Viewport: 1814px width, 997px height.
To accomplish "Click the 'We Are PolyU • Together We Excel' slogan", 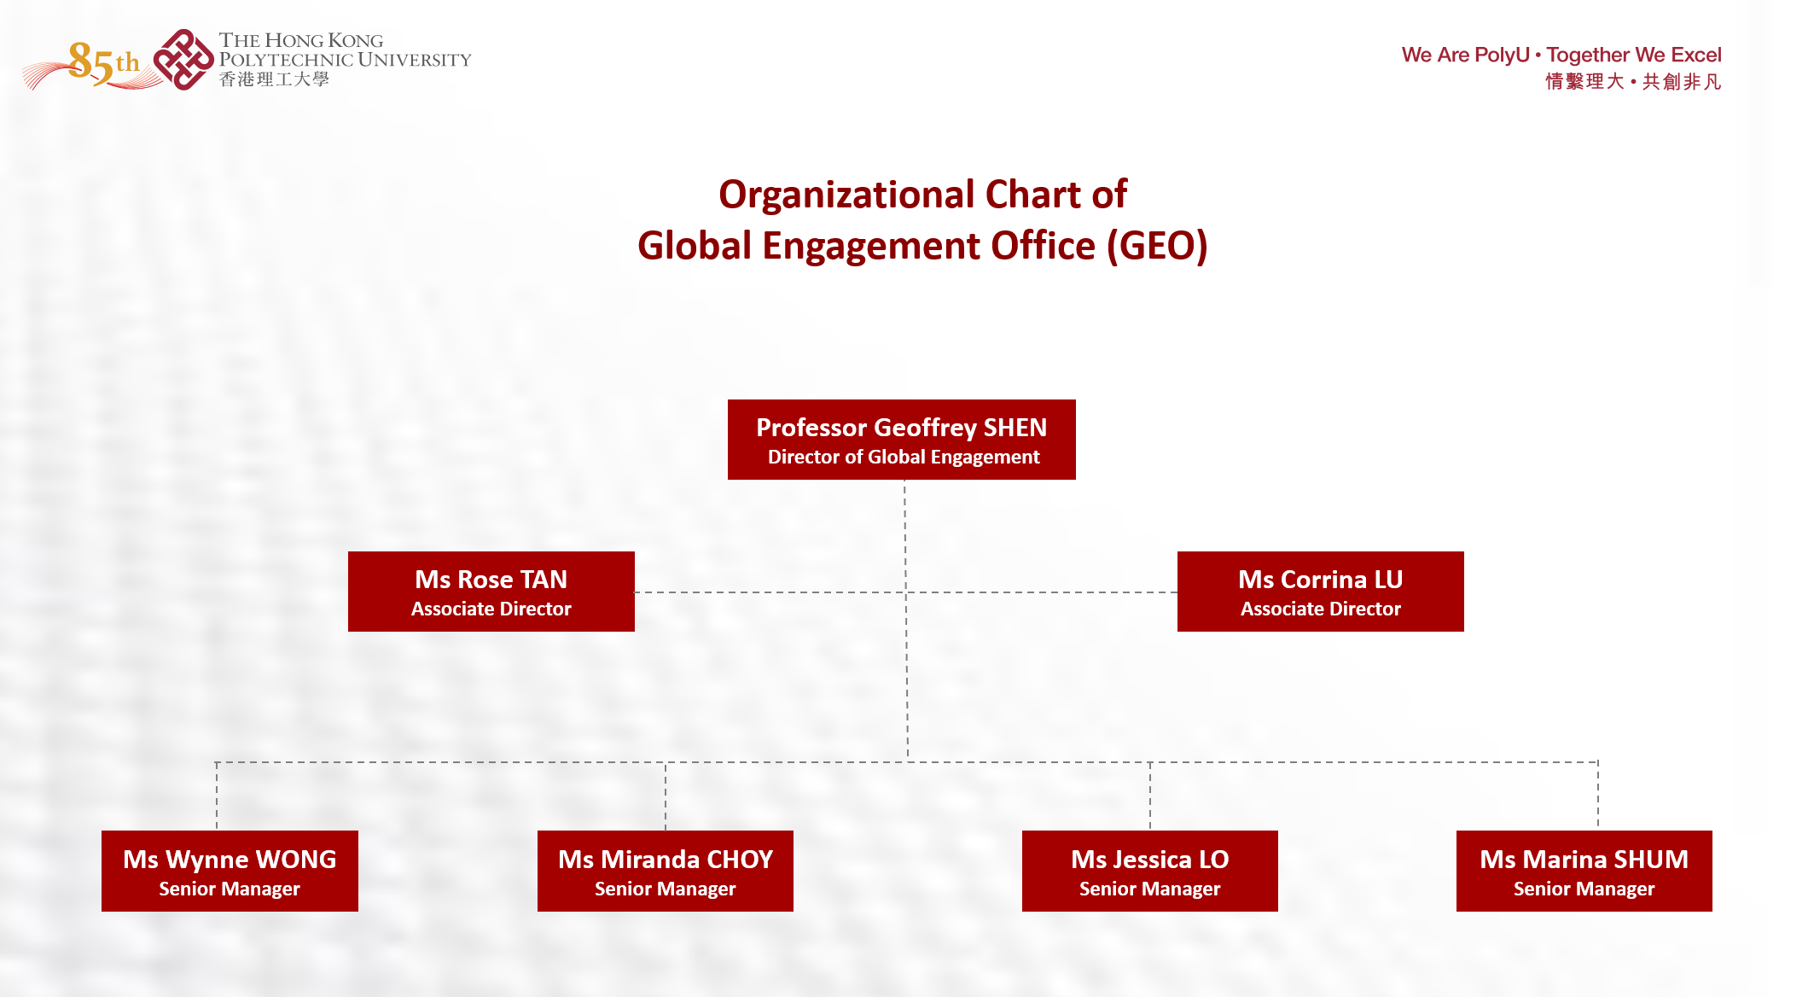I will pos(1561,55).
